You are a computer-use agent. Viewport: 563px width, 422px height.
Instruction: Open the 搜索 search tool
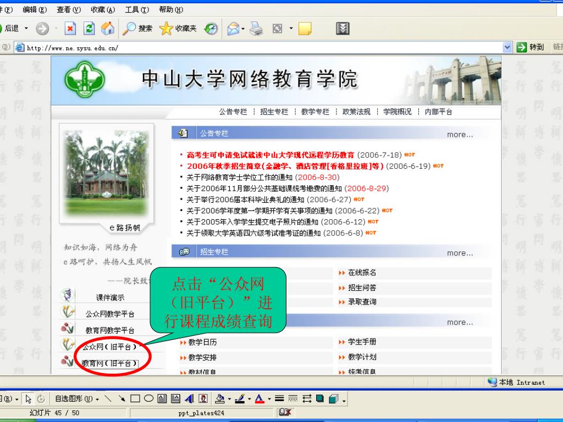(x=137, y=29)
